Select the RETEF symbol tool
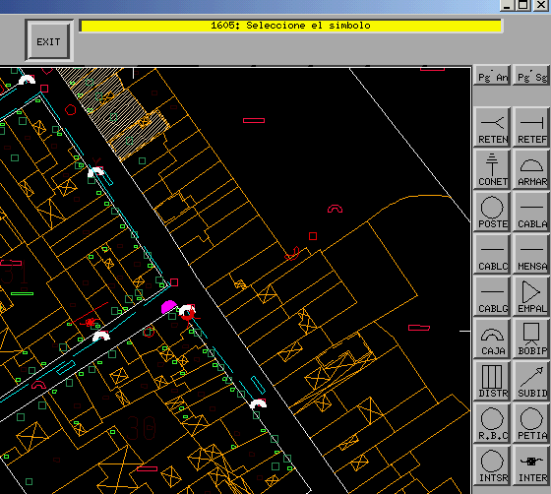 (x=531, y=127)
